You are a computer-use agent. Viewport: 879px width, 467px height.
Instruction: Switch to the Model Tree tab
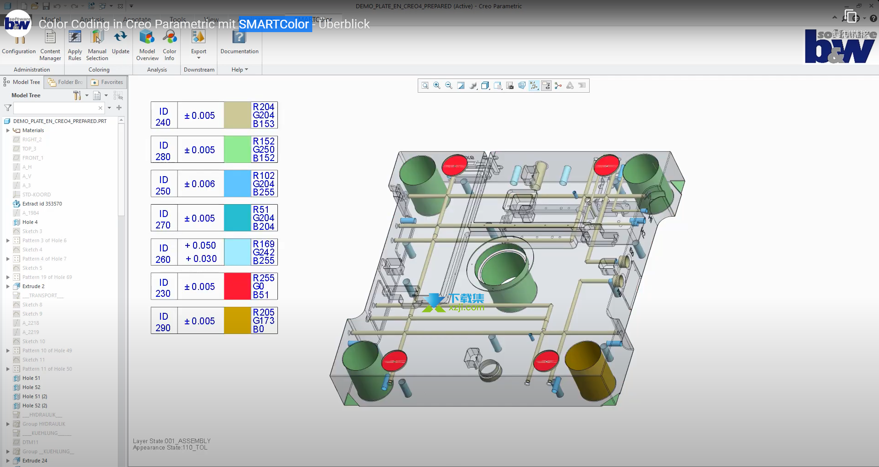22,82
